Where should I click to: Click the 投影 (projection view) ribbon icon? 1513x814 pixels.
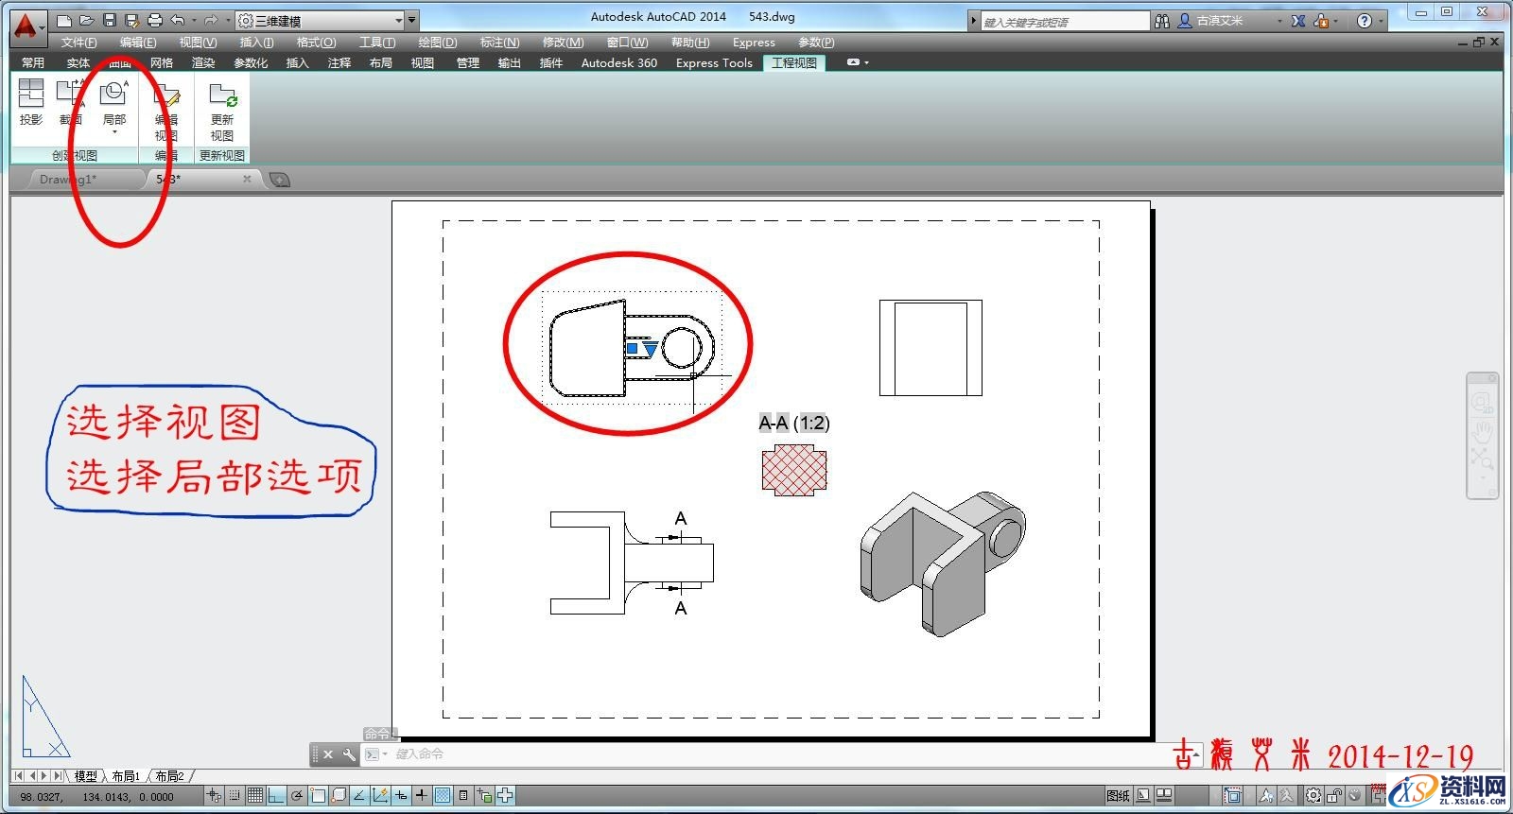coord(31,101)
